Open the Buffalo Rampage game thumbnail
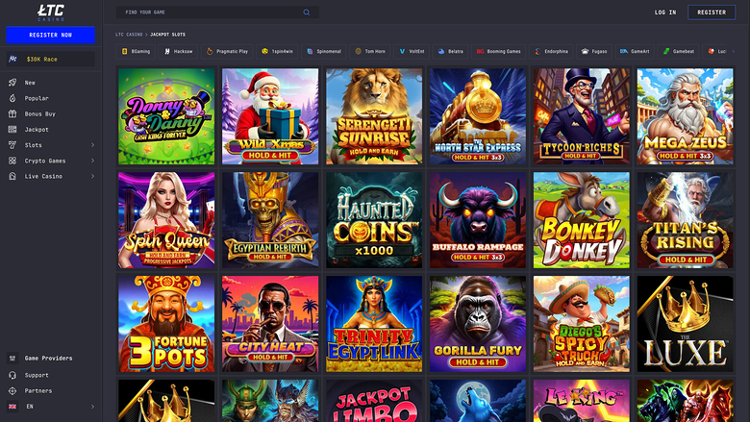 point(478,220)
